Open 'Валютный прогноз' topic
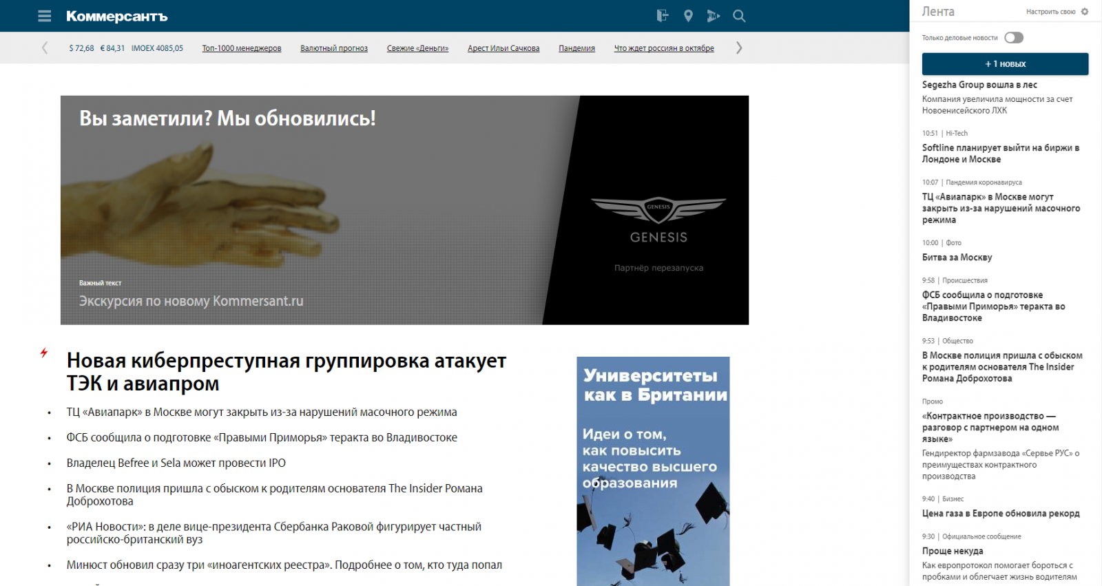 click(x=334, y=48)
